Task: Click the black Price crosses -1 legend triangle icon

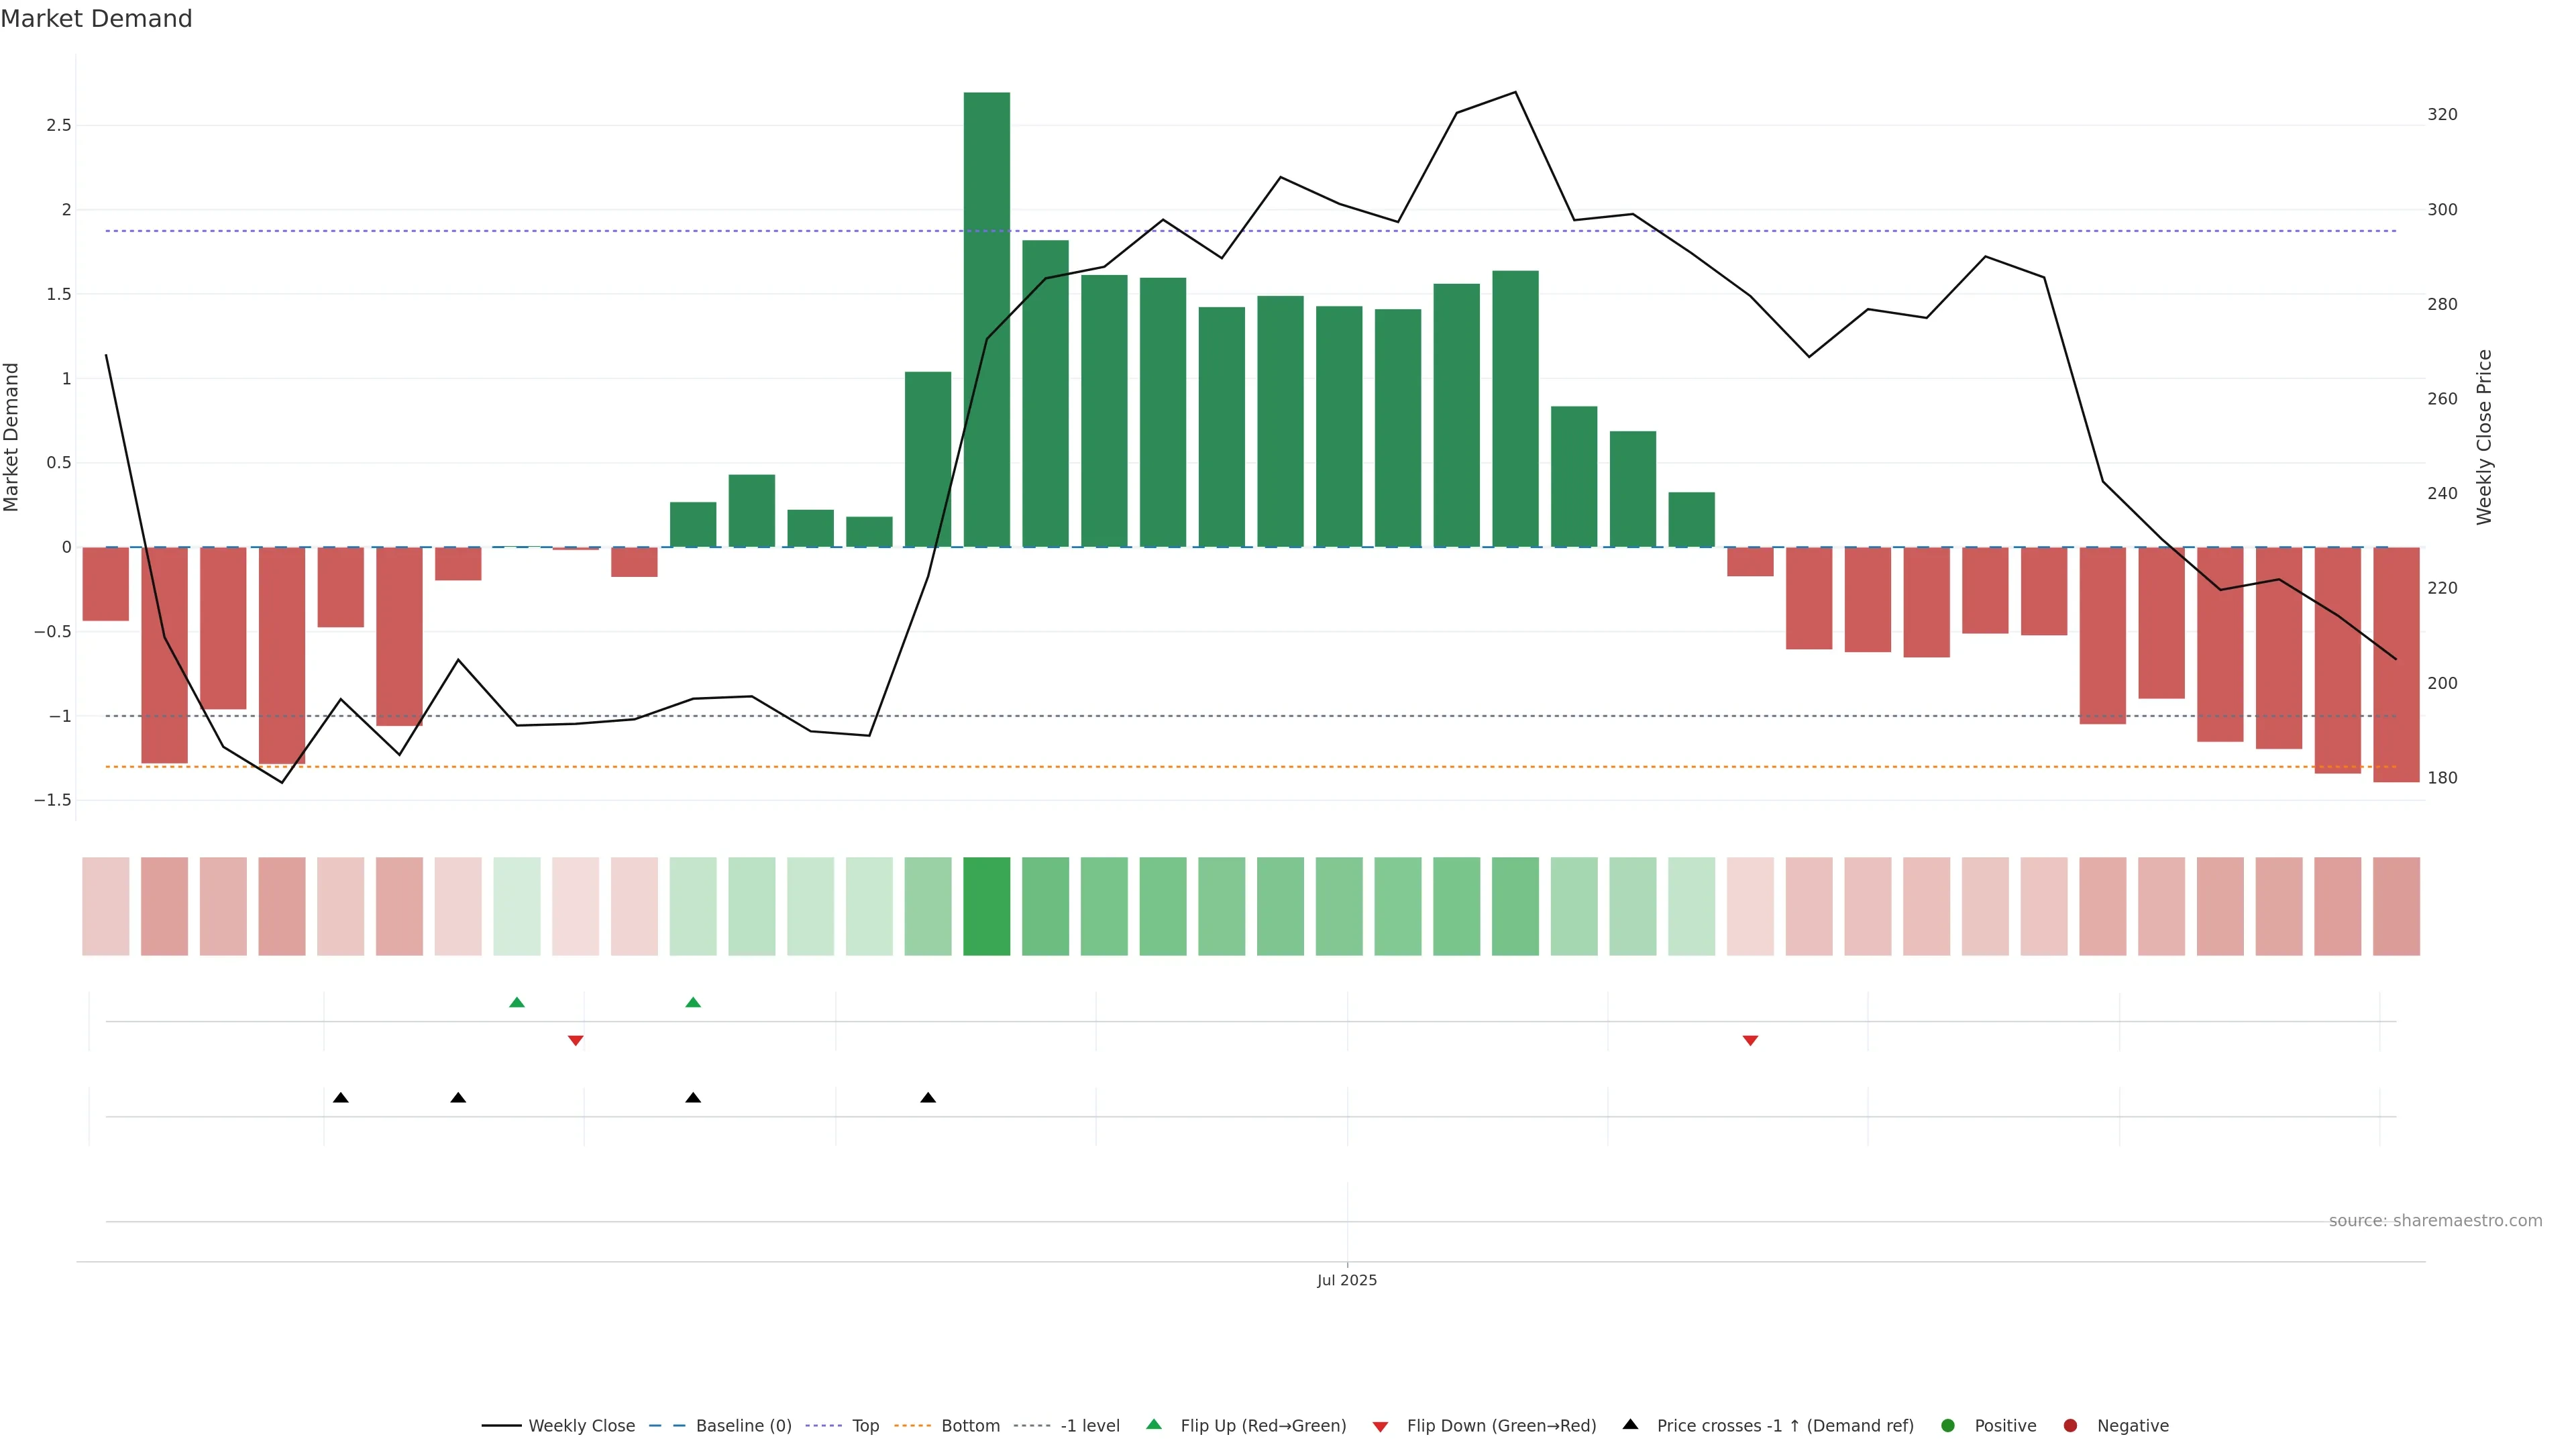Action: click(1630, 1425)
